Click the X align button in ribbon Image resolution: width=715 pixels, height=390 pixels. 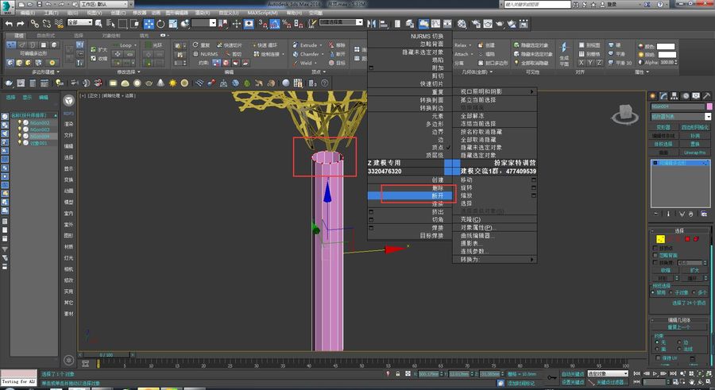pyautogui.click(x=582, y=63)
